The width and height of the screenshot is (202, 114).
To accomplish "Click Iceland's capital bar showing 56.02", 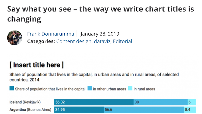I will tap(94, 102).
